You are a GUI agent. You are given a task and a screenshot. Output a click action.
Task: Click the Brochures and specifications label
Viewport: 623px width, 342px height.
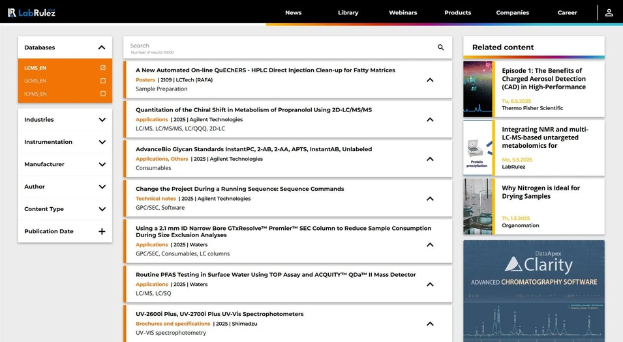pos(173,324)
